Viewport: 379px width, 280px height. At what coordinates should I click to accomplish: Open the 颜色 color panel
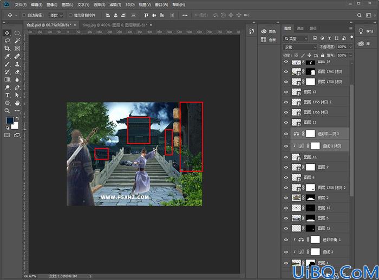click(x=269, y=31)
